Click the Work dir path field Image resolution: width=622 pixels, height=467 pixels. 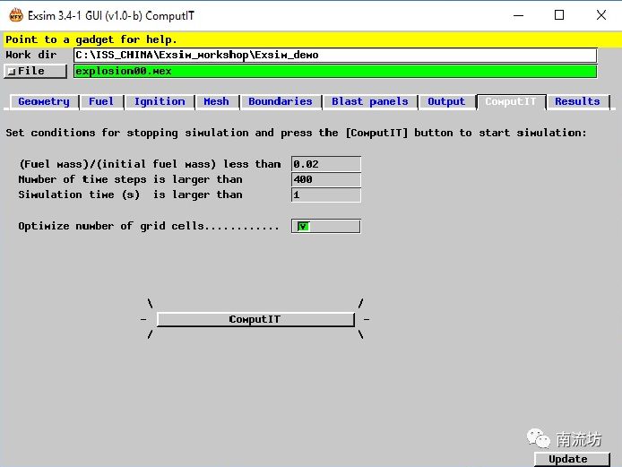point(335,56)
